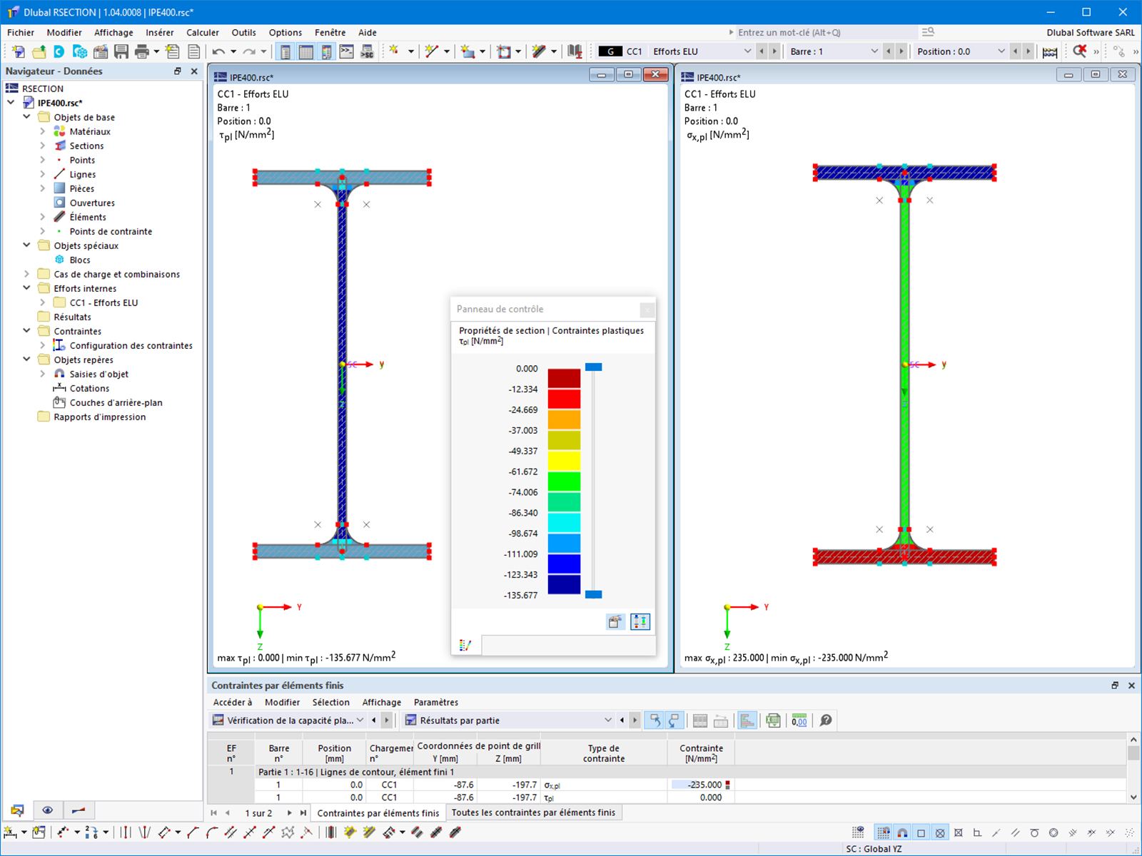Viewport: 1142px width, 856px height.
Task: Open the Calculer menu
Action: point(203,32)
